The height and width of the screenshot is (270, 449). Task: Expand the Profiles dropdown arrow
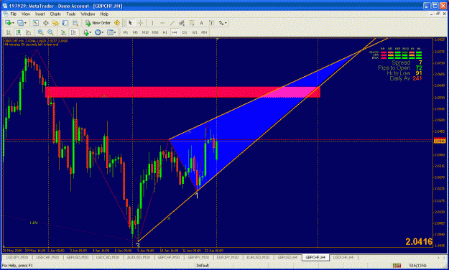click(x=25, y=23)
